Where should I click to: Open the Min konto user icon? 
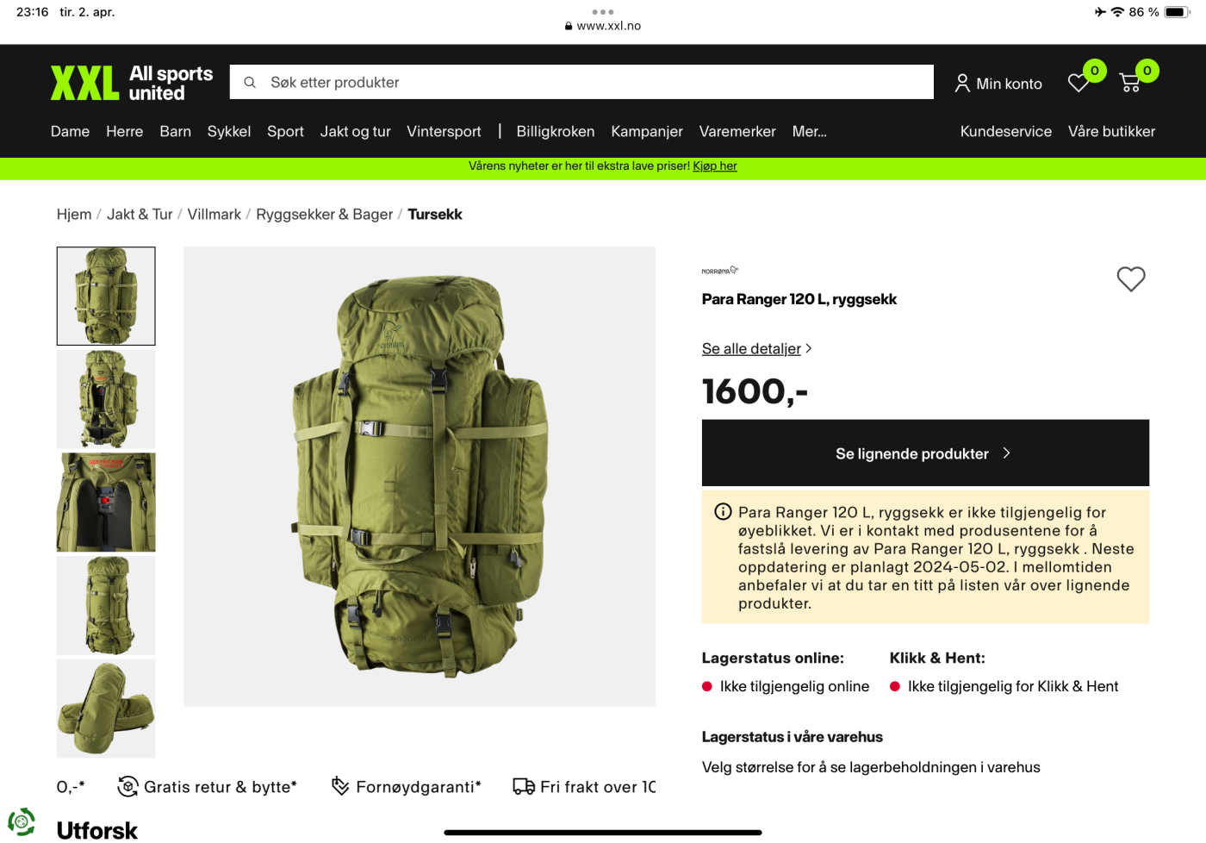962,83
